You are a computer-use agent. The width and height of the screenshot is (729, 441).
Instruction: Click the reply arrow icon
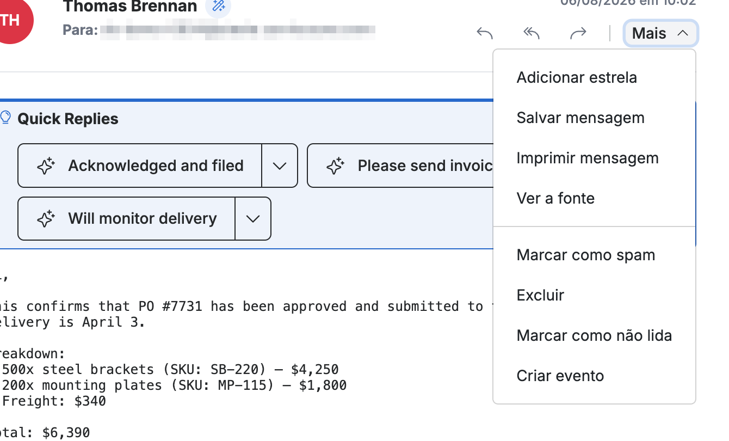(484, 33)
